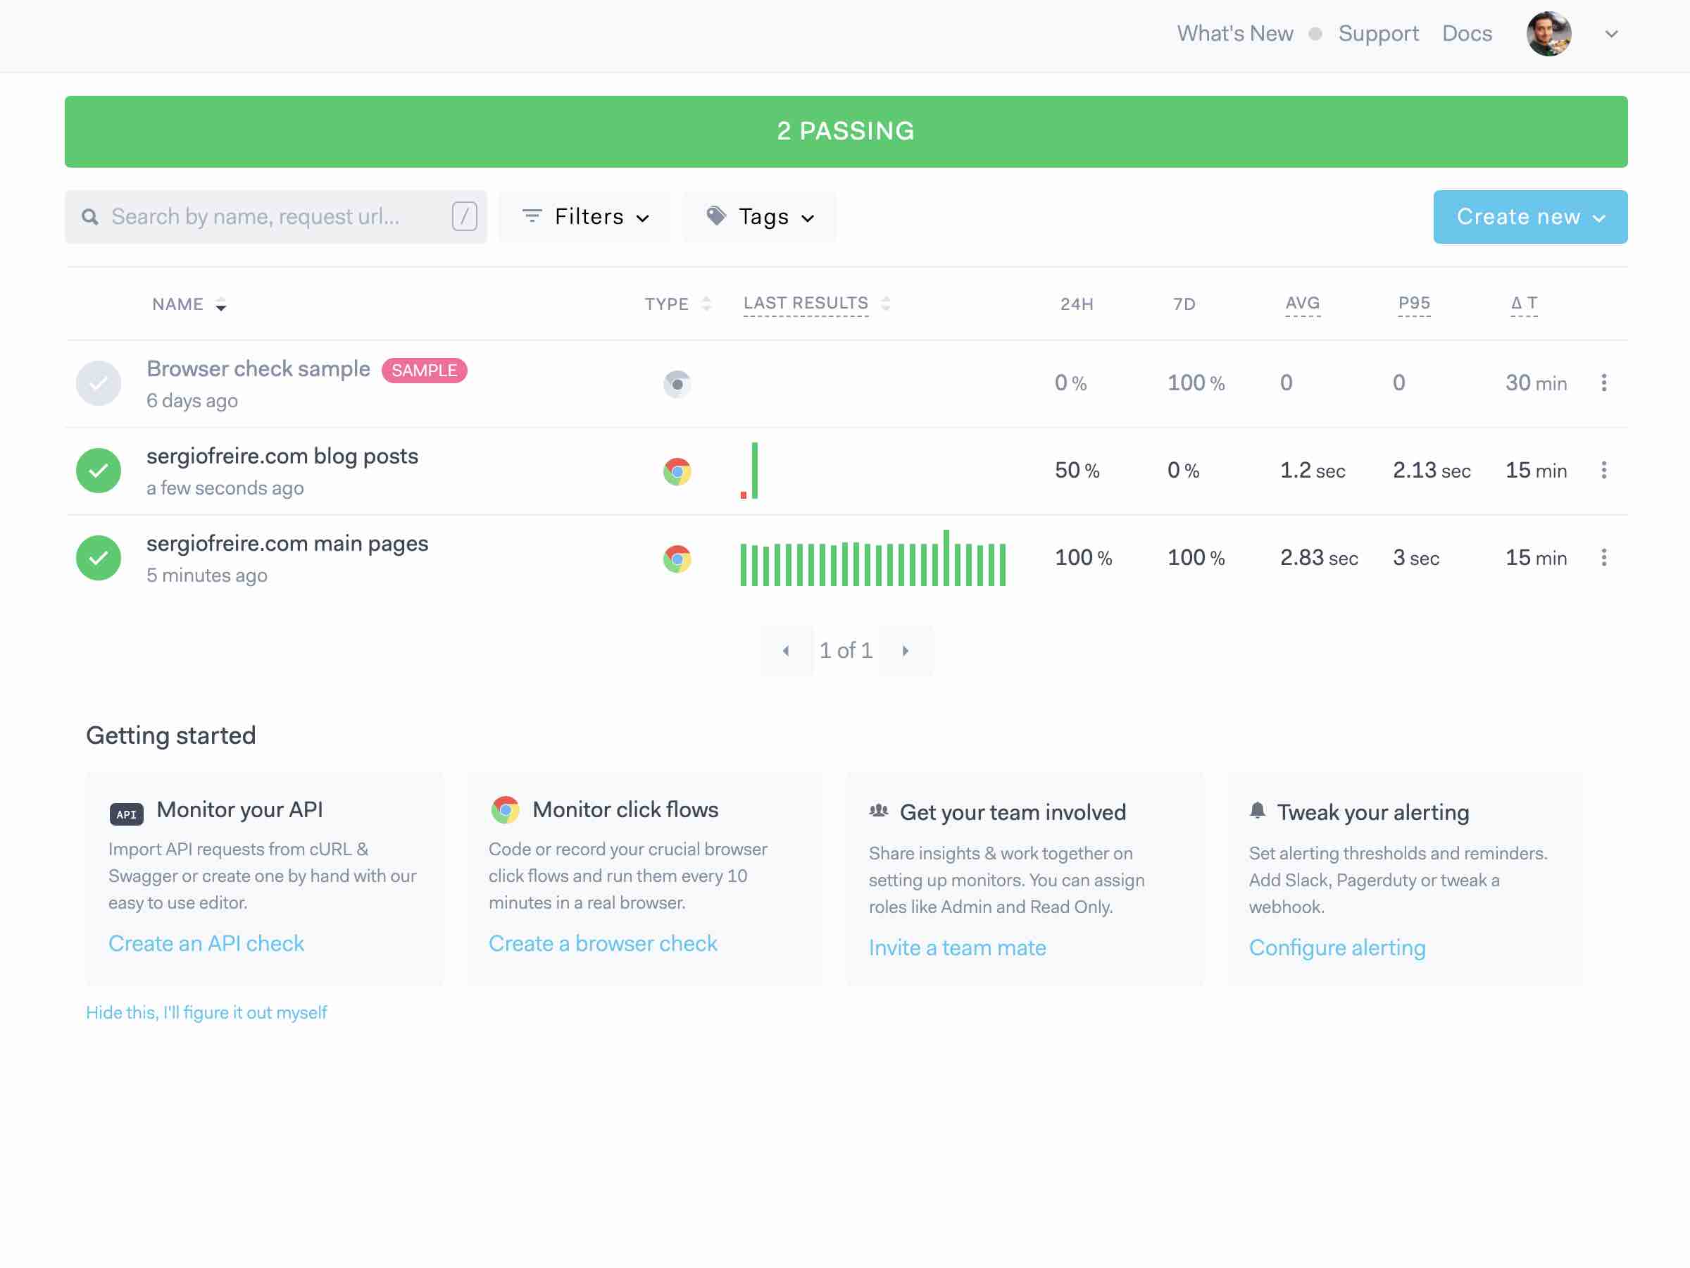Expand the Filters dropdown
The image size is (1690, 1268).
(x=584, y=217)
